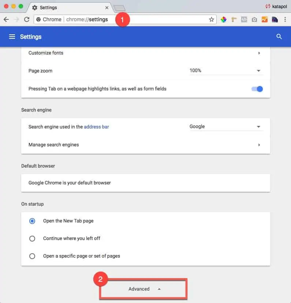
Task: Click the 'Default browser' section heading
Action: coord(38,166)
